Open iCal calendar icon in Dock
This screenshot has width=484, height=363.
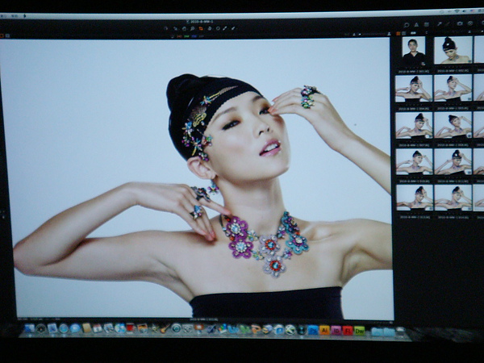(x=98, y=328)
